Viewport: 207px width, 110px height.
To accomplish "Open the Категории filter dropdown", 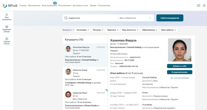I will click(x=83, y=30).
